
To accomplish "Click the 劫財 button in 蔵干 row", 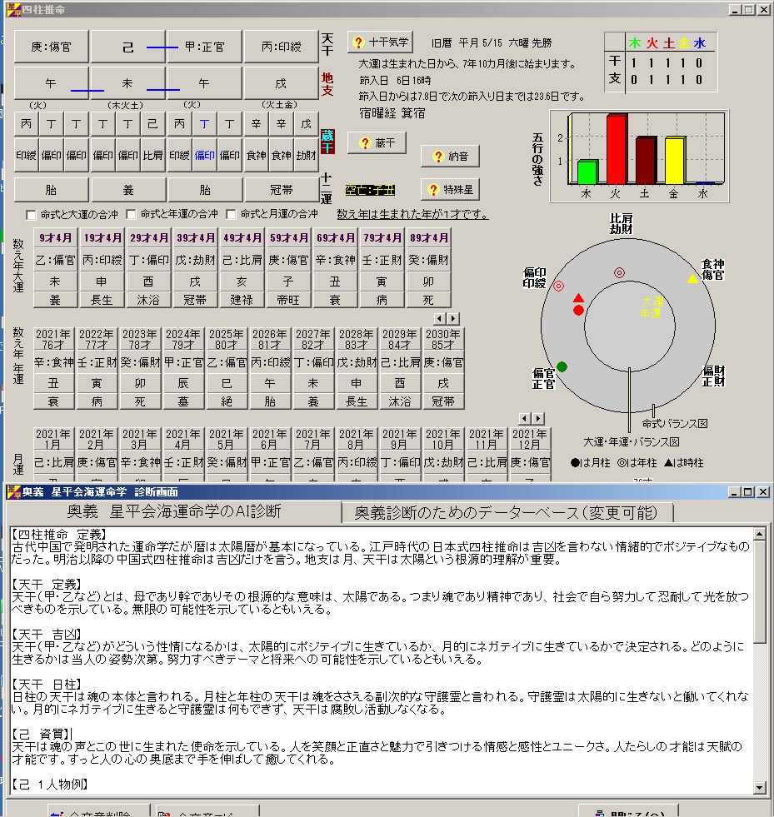I will [x=306, y=155].
